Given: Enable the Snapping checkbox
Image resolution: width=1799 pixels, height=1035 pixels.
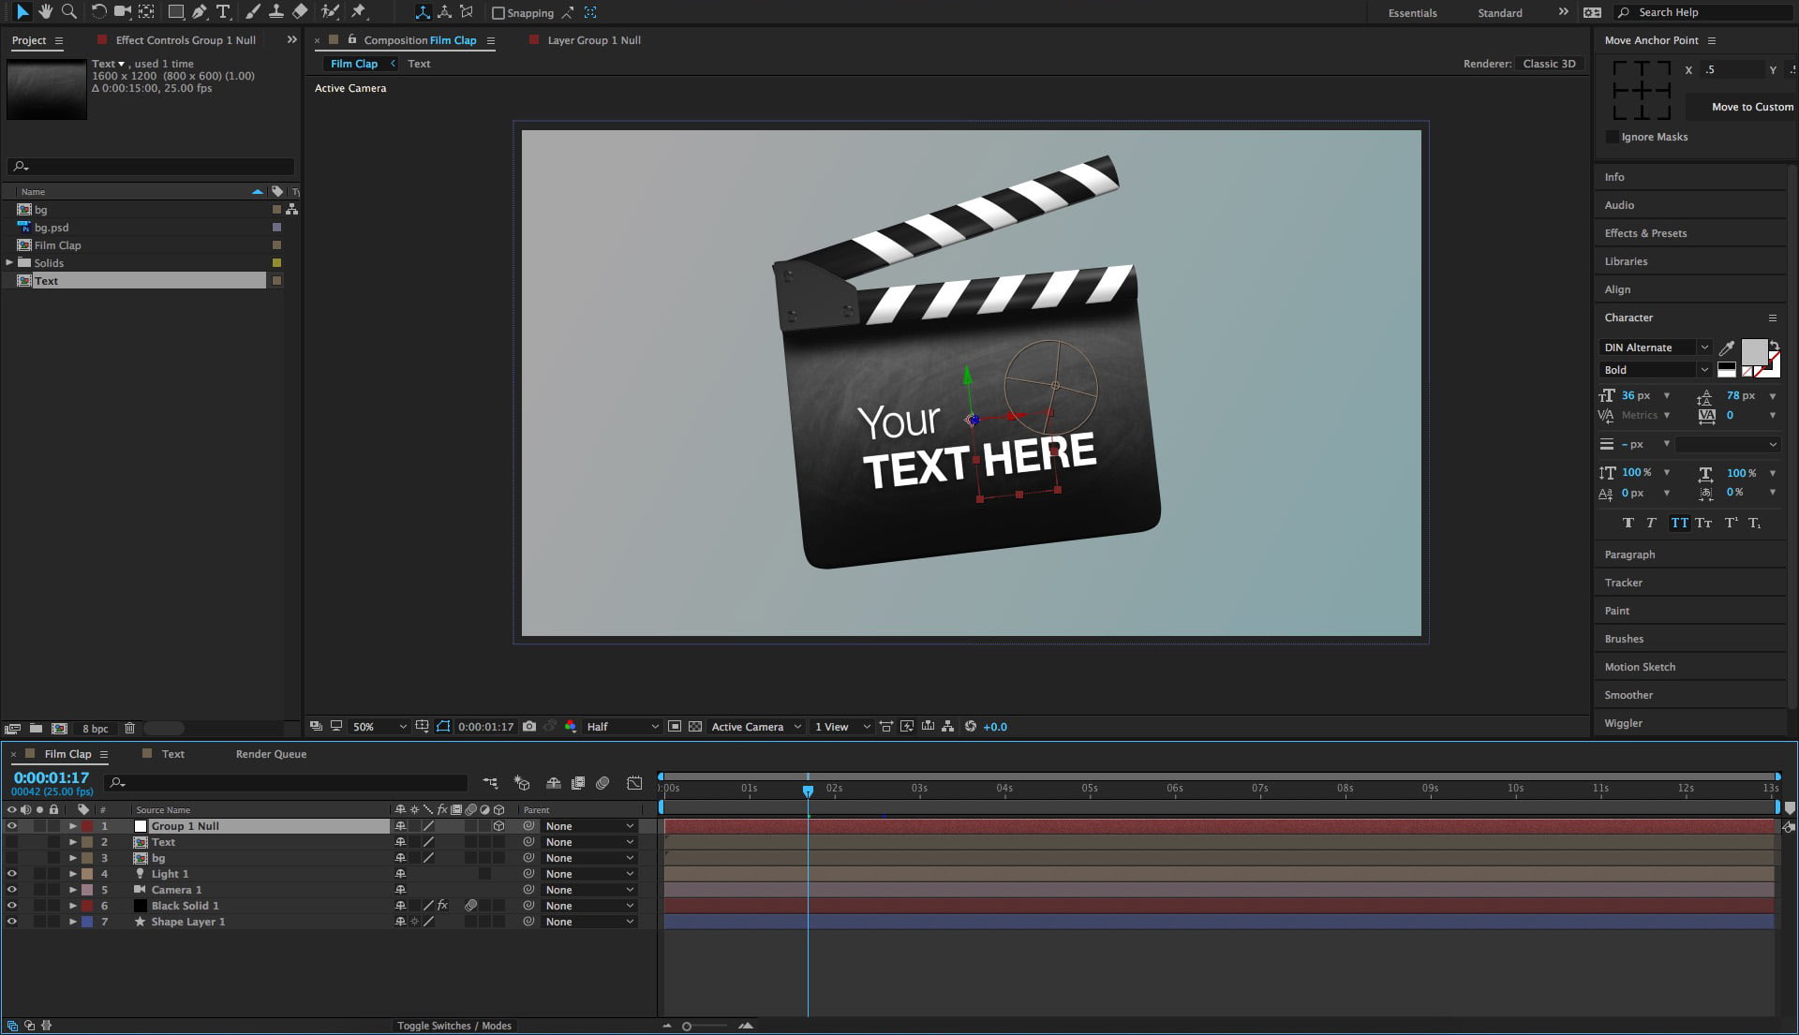Looking at the screenshot, I should pyautogui.click(x=498, y=13).
